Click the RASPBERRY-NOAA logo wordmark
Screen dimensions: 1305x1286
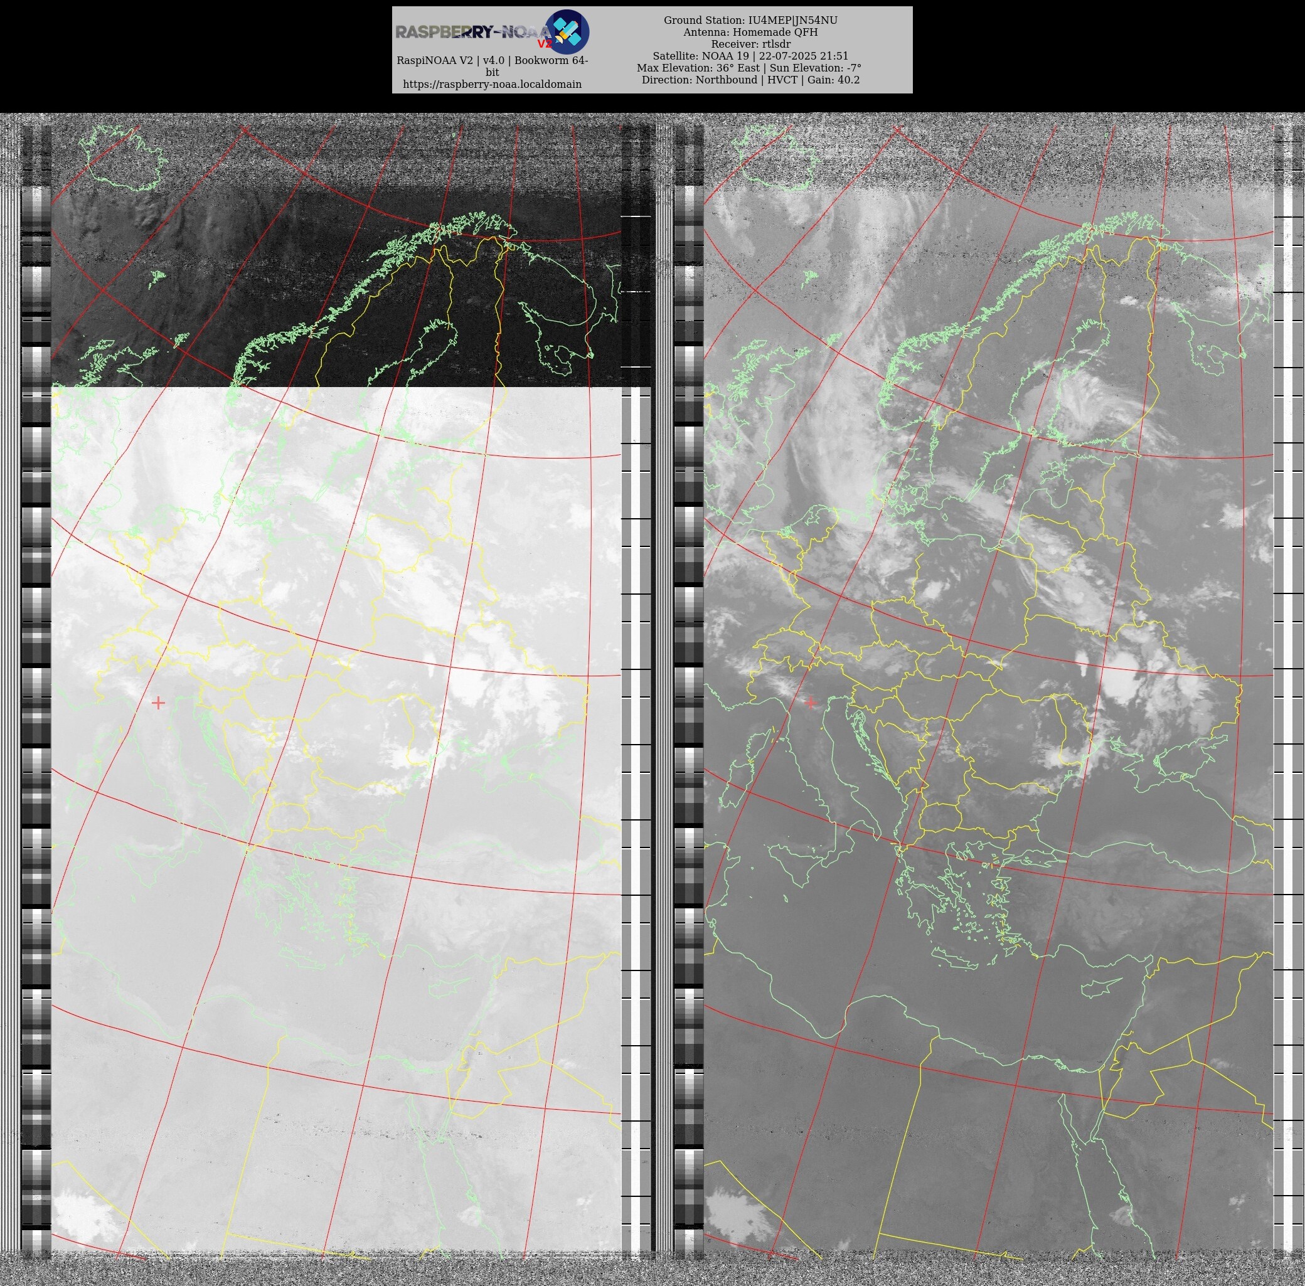474,33
